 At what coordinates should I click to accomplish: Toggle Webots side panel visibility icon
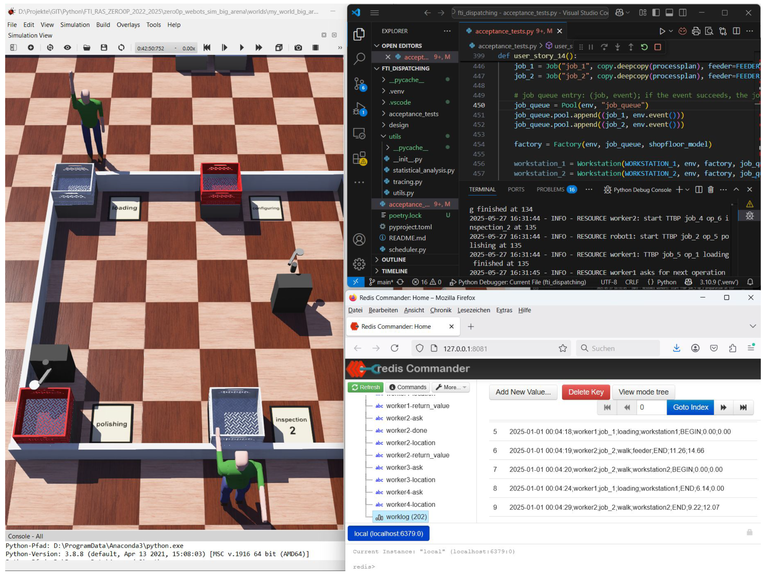[13, 48]
